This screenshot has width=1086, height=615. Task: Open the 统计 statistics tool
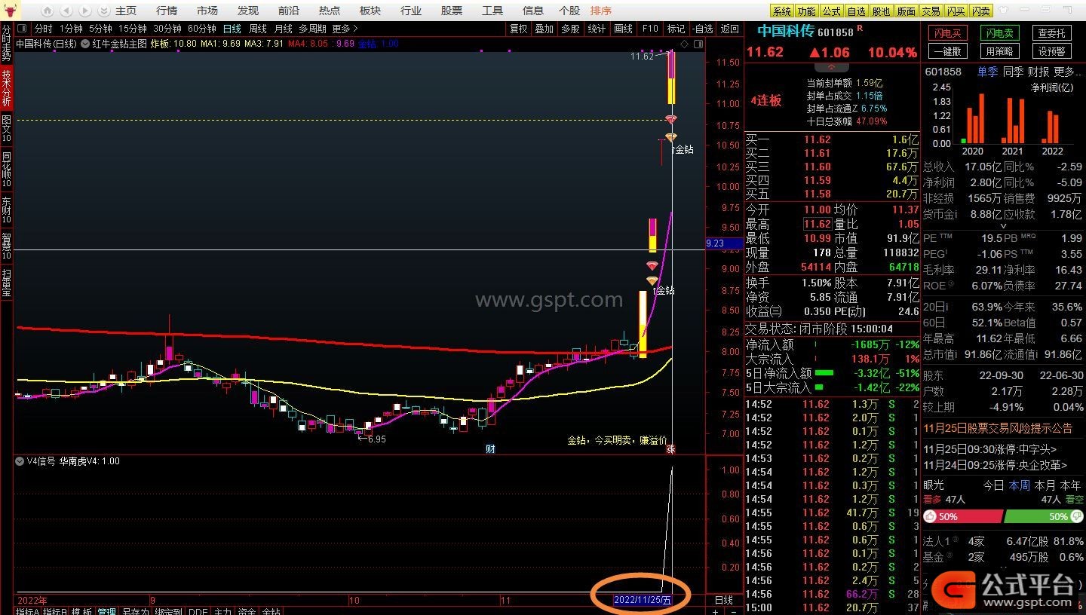pos(597,29)
